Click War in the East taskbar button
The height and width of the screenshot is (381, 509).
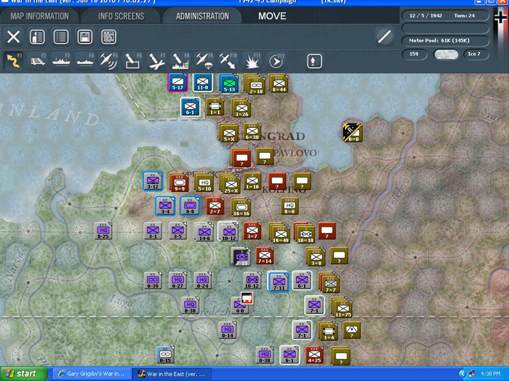(x=172, y=374)
